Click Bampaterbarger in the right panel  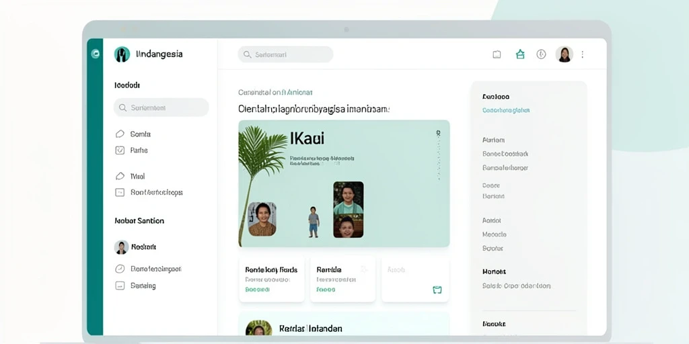point(505,167)
